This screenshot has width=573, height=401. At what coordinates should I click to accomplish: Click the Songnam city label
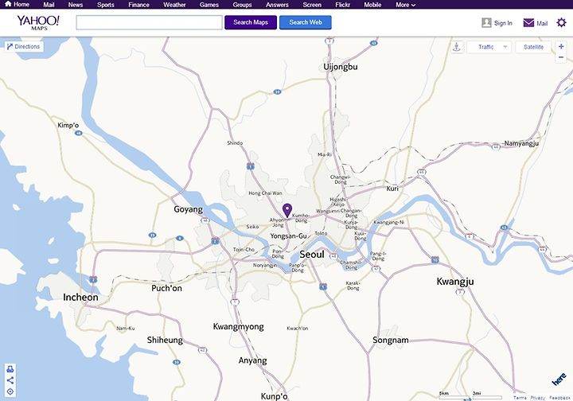click(x=391, y=340)
